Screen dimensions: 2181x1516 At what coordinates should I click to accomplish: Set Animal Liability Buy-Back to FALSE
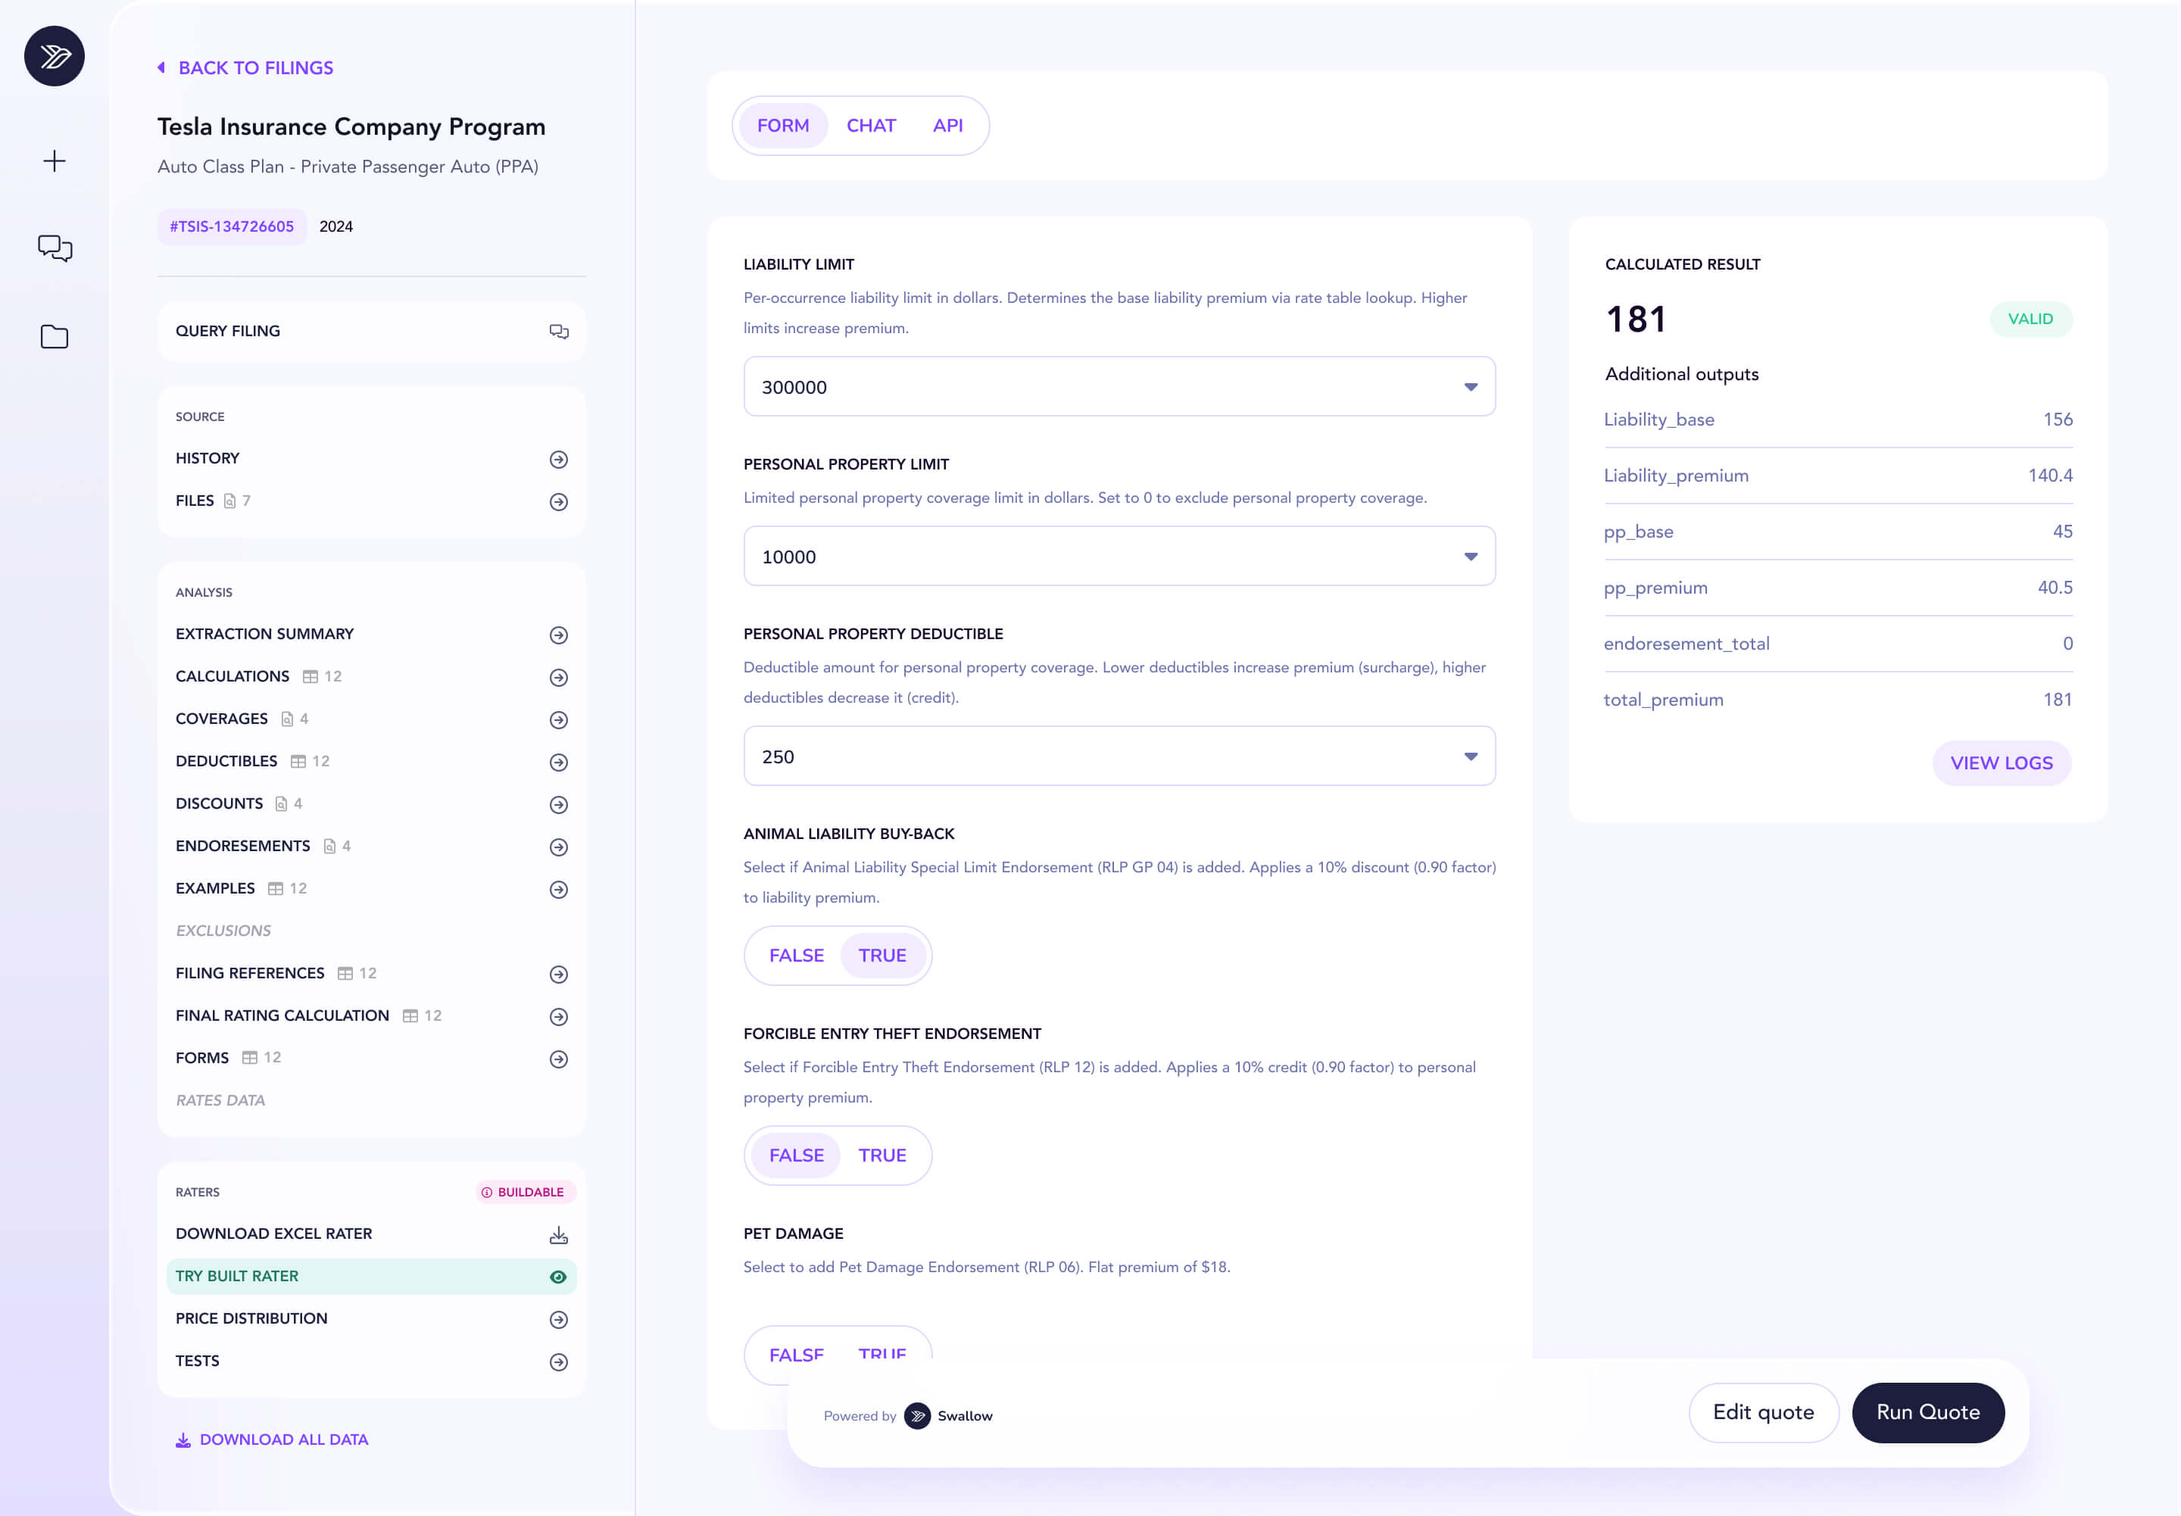tap(796, 956)
